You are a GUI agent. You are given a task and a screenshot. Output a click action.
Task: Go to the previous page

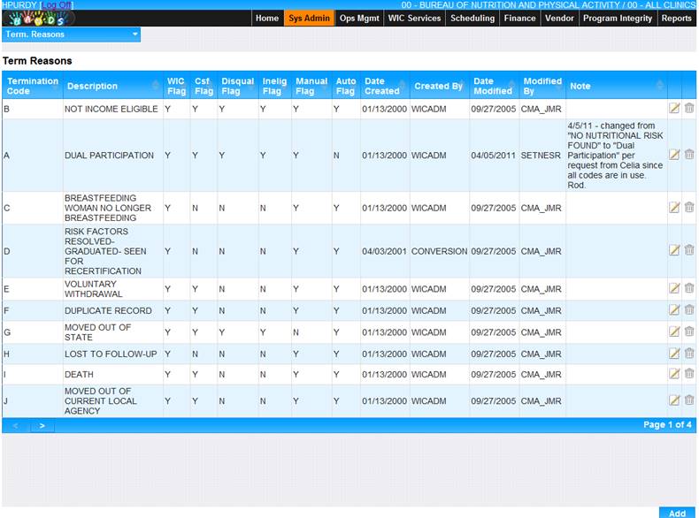pyautogui.click(x=15, y=426)
